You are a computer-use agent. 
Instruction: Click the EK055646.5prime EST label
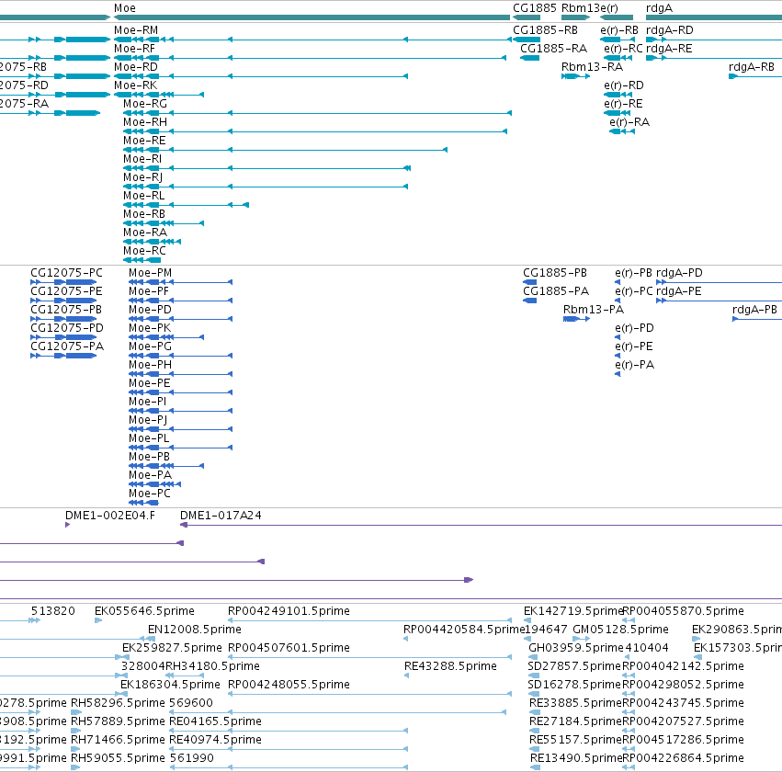pos(144,611)
